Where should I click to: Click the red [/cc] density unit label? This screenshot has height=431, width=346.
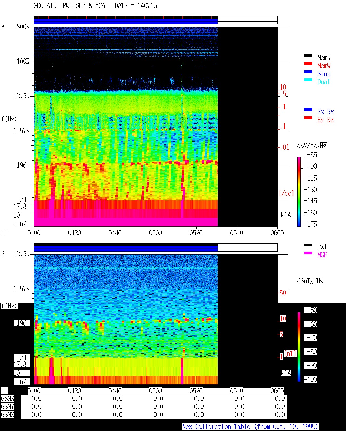click(x=286, y=193)
